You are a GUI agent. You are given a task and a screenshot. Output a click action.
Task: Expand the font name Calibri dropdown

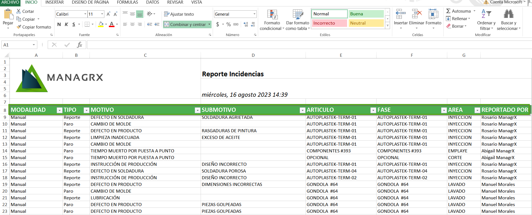[85, 14]
